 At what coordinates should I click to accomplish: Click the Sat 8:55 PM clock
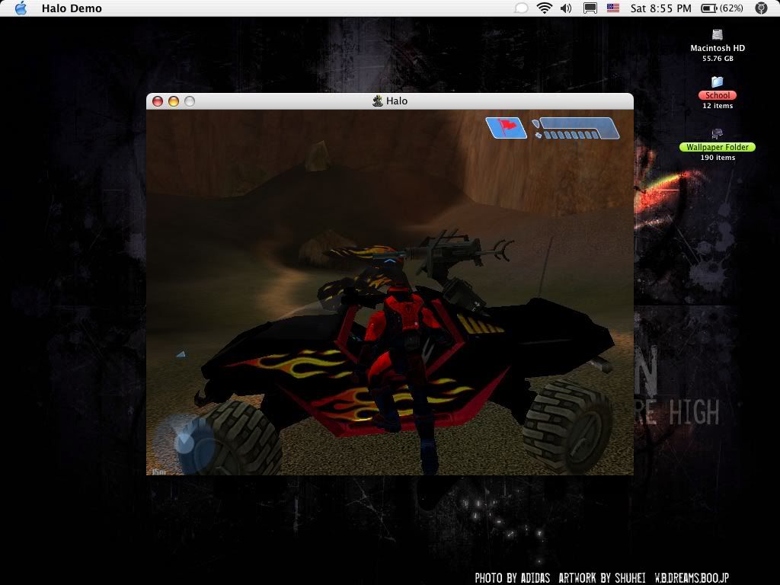coord(660,8)
